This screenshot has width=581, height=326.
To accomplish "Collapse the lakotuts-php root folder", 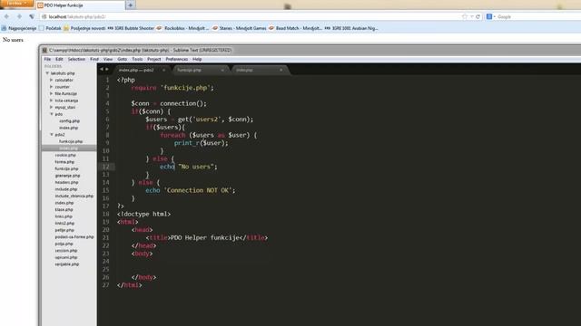I will (47, 73).
